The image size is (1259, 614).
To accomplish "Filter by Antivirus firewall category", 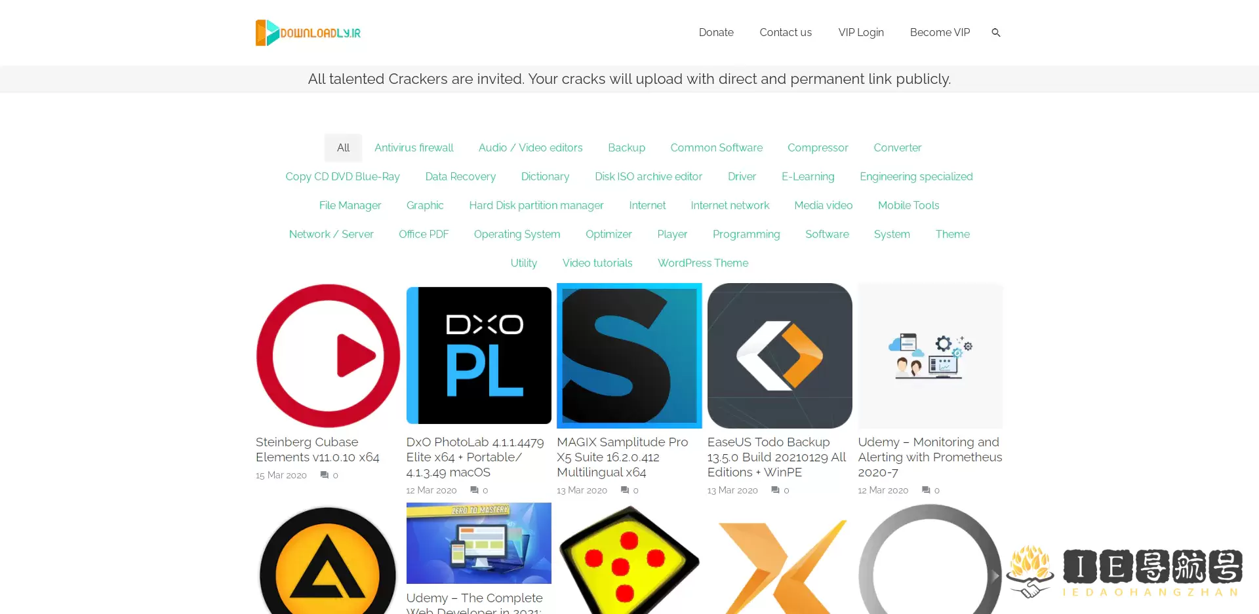I will pos(414,148).
